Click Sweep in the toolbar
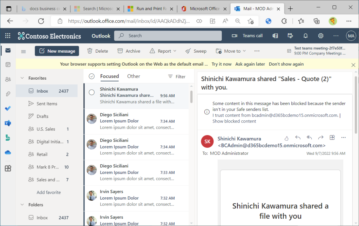The image size is (359, 226). click(196, 51)
